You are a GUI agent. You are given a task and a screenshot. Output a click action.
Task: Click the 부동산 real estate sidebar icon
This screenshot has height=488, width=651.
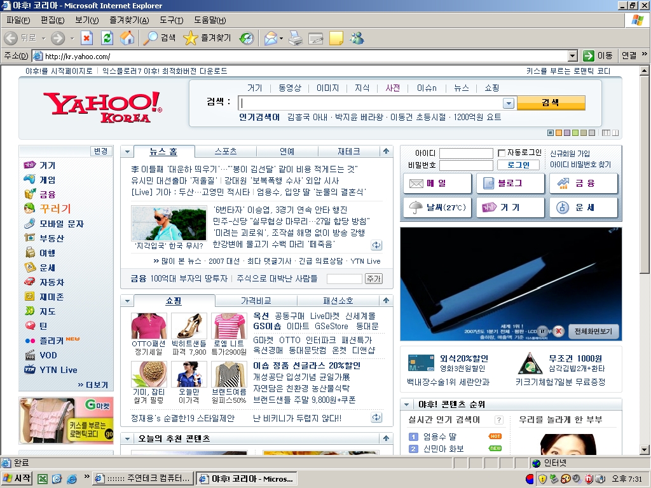pos(29,238)
